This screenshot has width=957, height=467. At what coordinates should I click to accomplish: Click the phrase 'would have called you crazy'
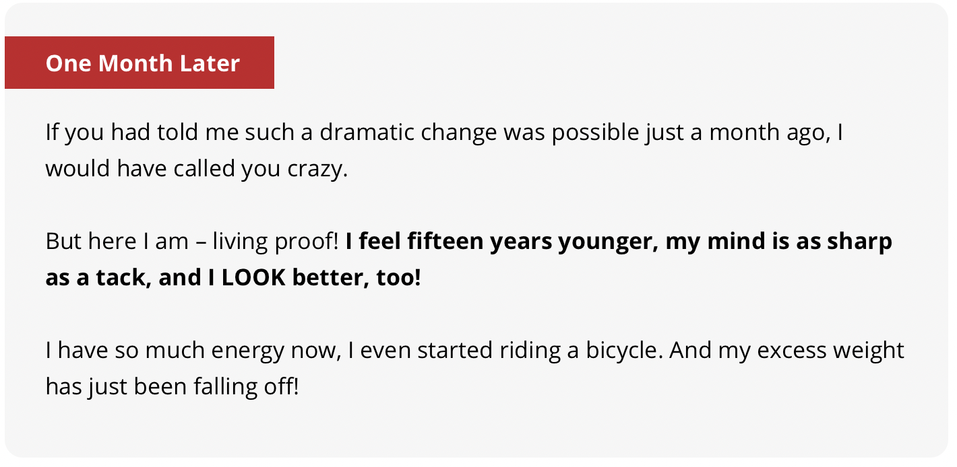click(195, 168)
